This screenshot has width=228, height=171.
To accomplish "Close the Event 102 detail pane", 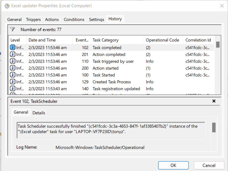I will (214, 101).
